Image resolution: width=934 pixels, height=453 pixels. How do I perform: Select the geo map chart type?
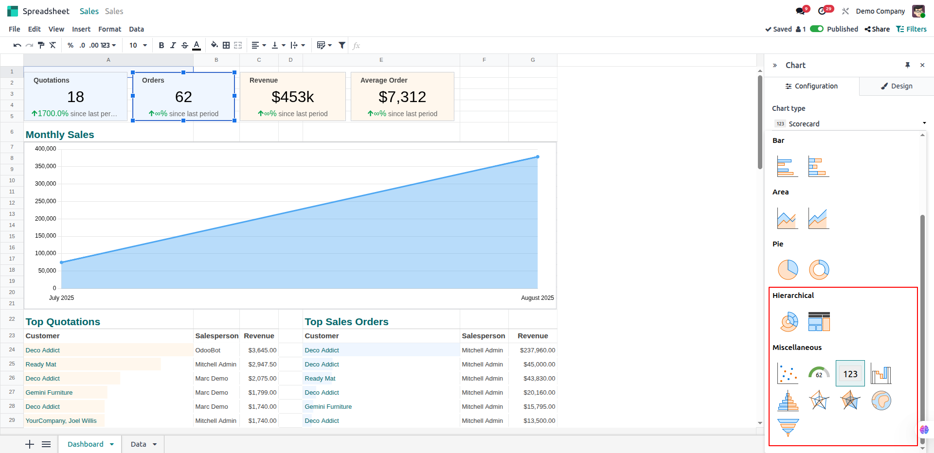pyautogui.click(x=881, y=401)
